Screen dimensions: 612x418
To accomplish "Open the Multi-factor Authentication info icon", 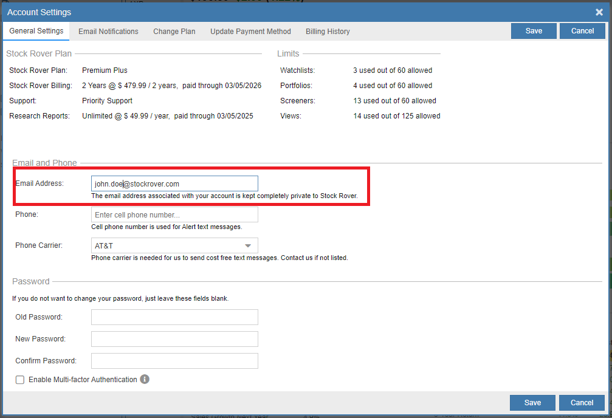I will pos(144,379).
